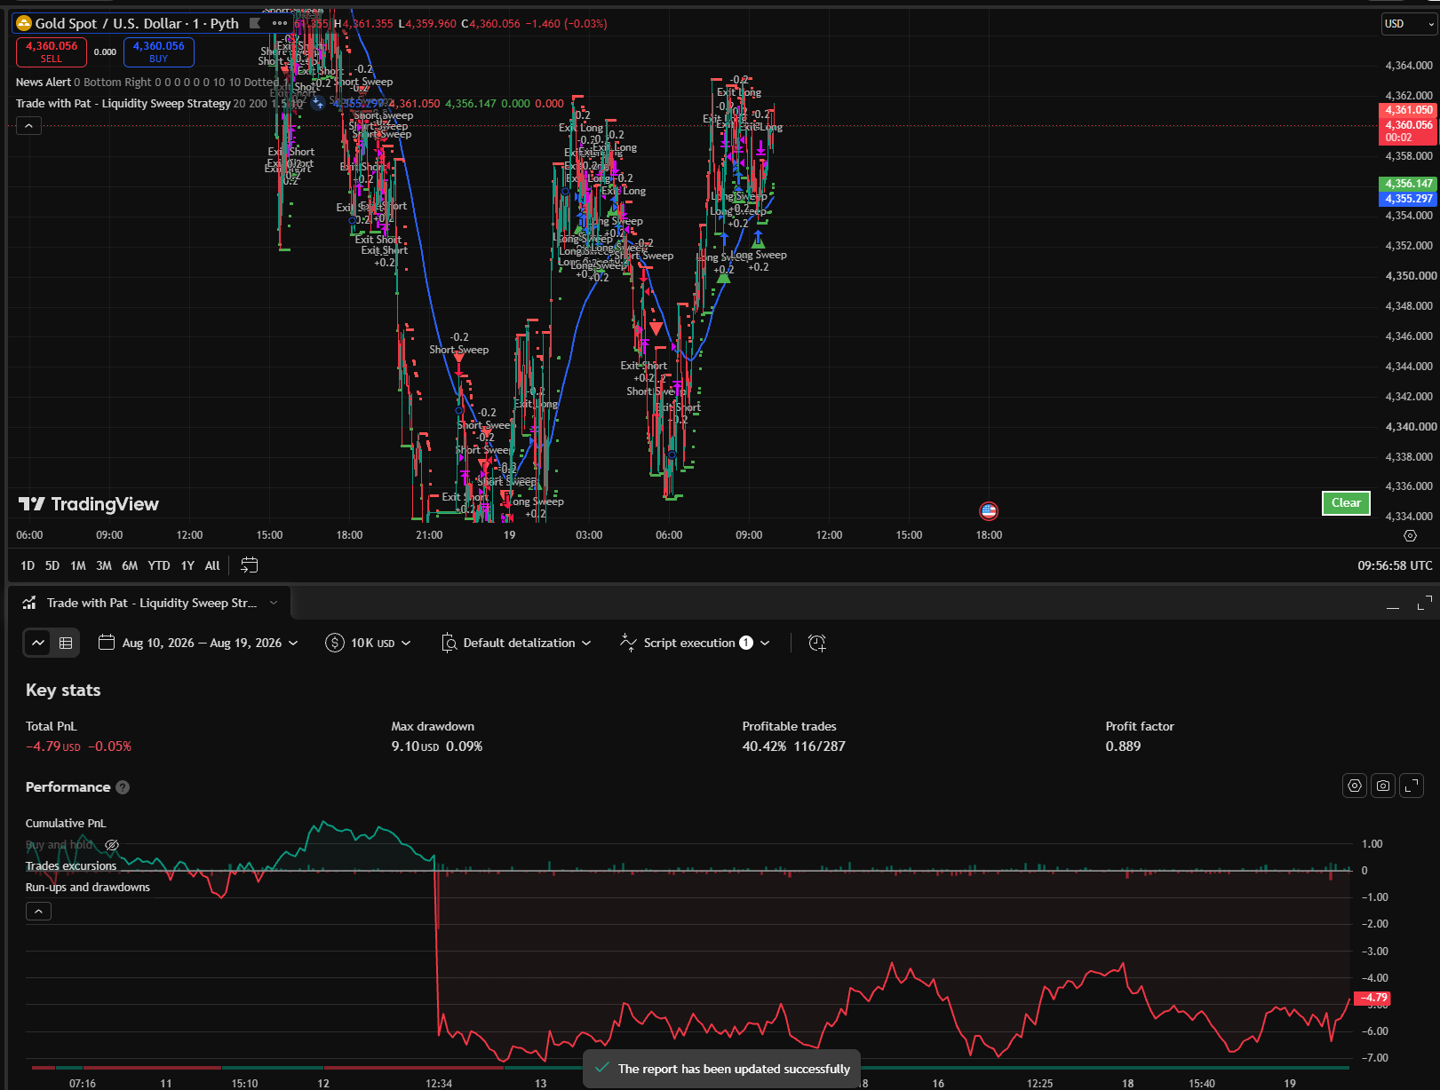This screenshot has height=1090, width=1440.
Task: Collapse performance chart legend chevron
Action: [x=38, y=911]
